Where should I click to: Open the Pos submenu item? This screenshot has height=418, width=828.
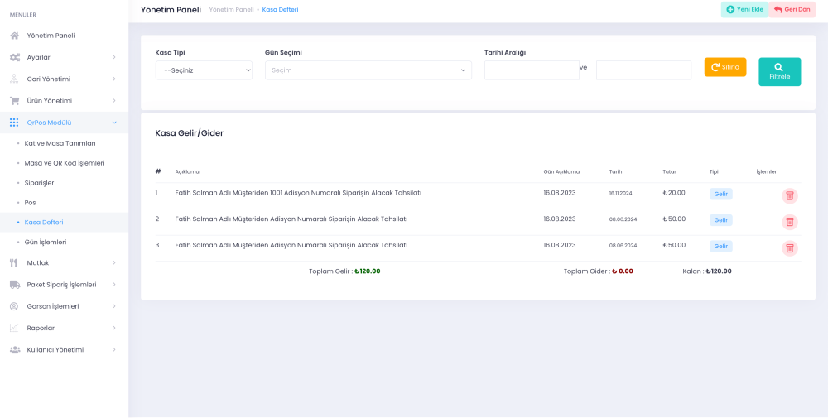click(30, 203)
